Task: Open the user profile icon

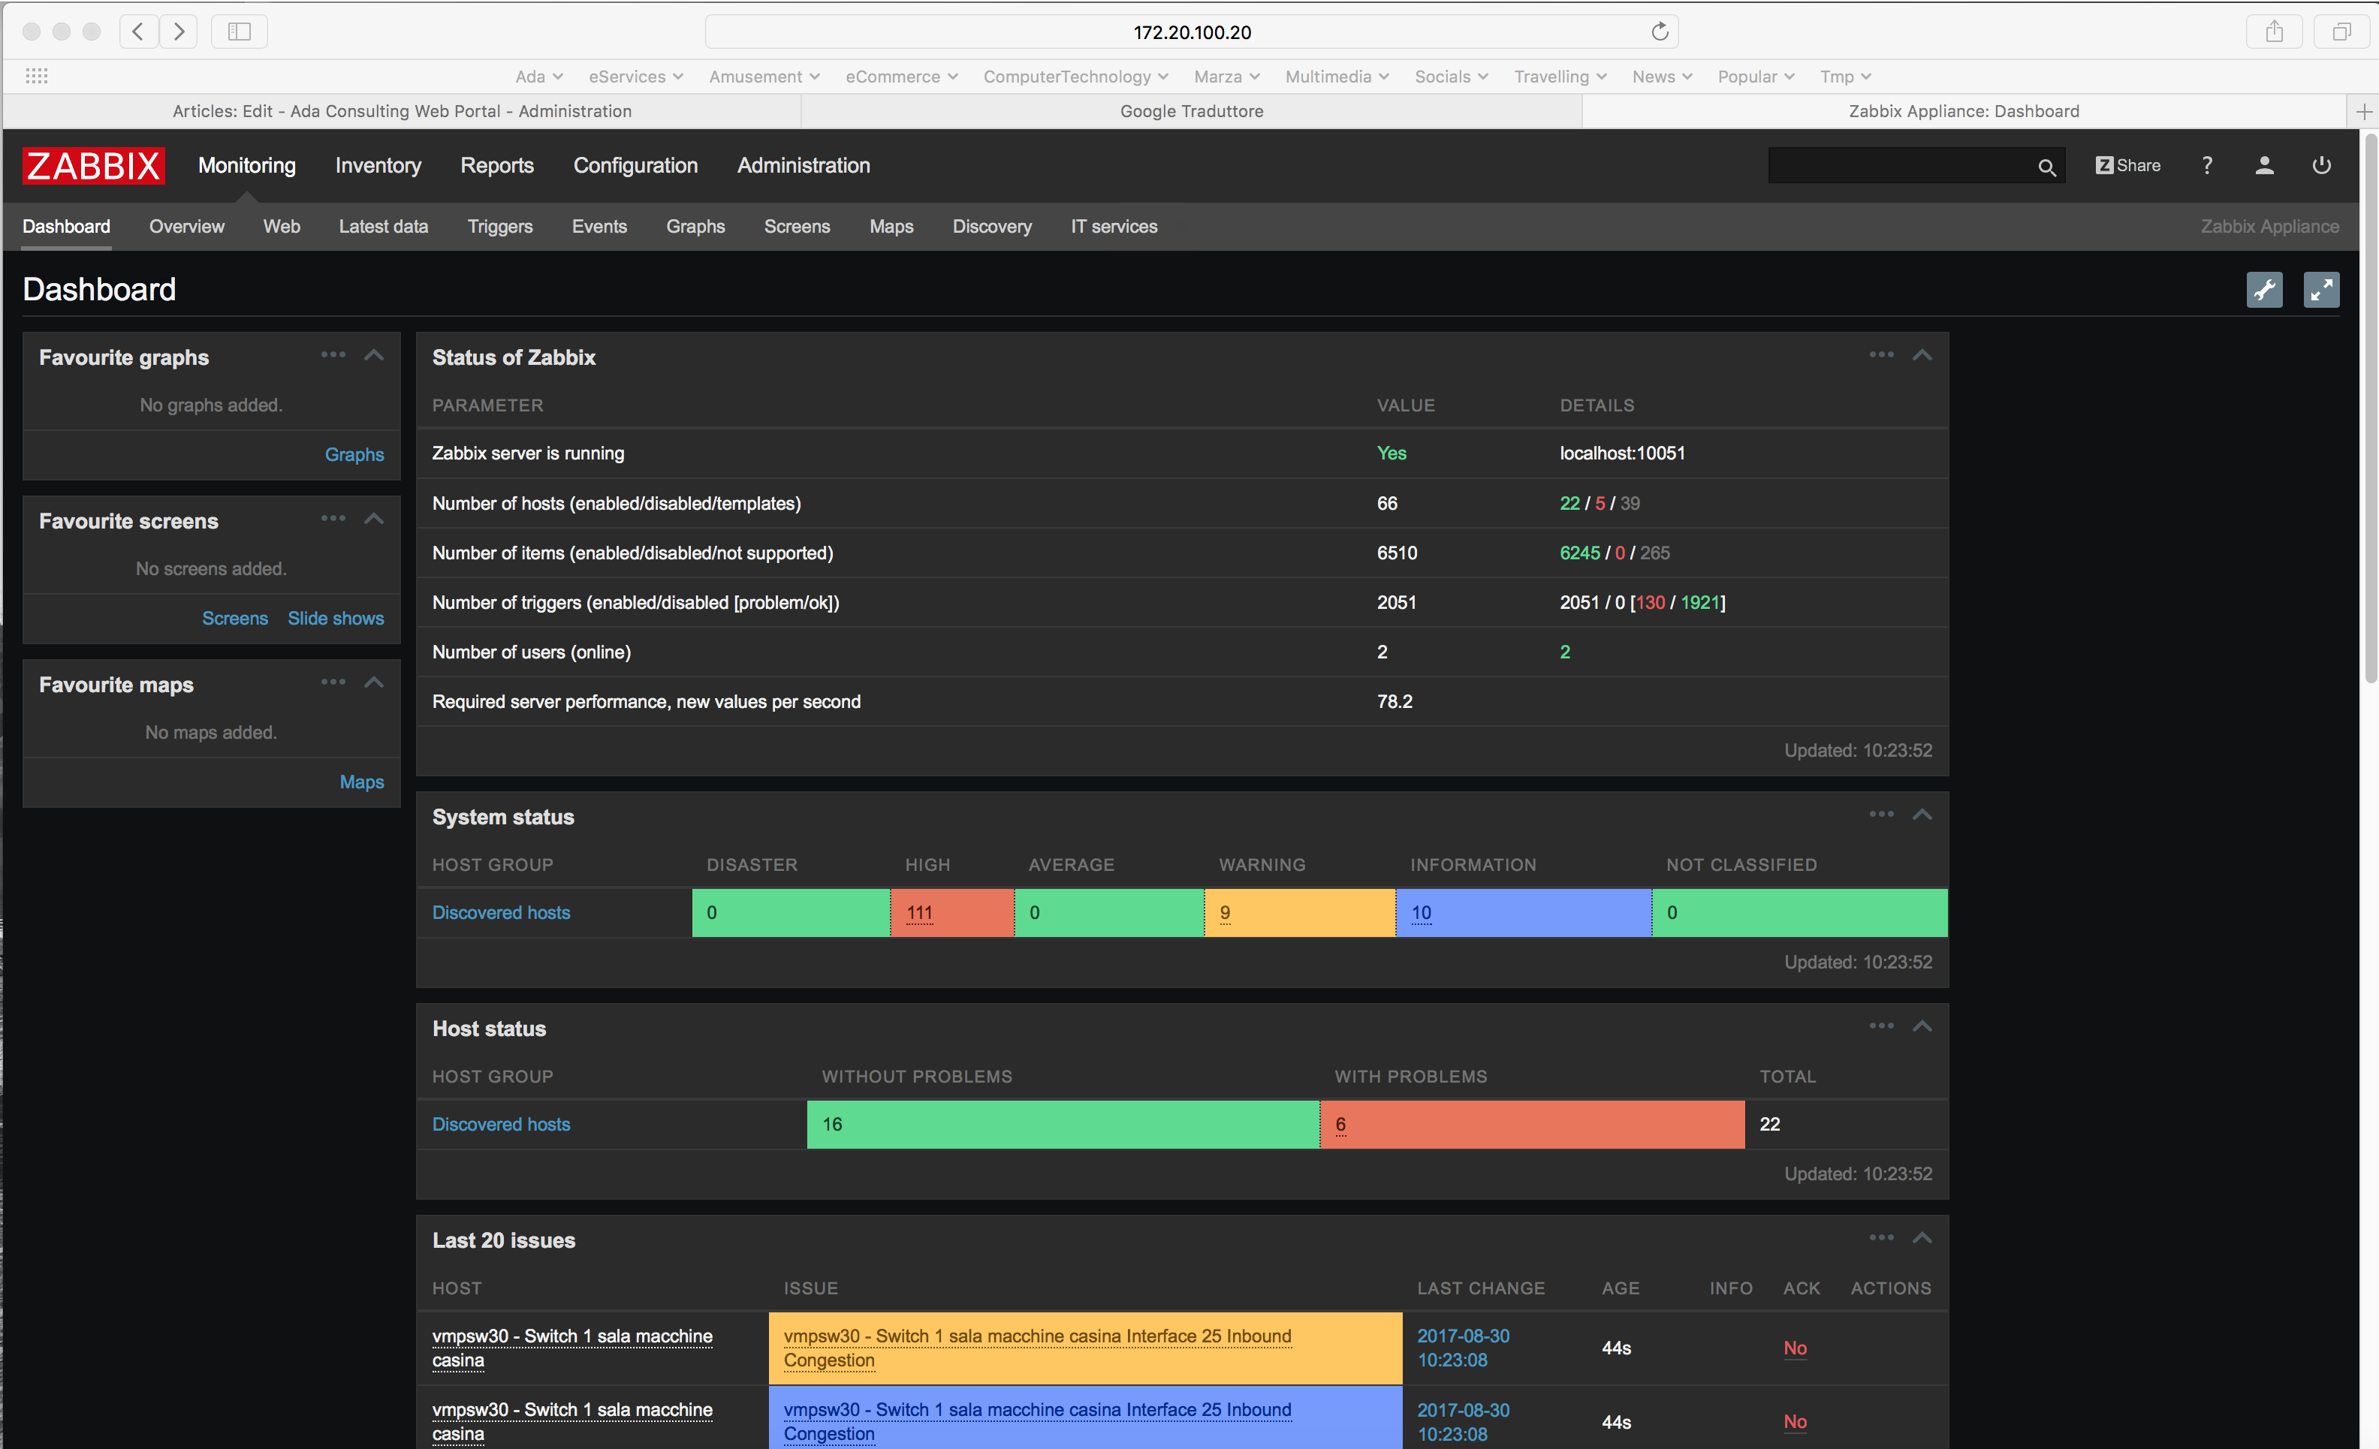Action: click(2263, 165)
